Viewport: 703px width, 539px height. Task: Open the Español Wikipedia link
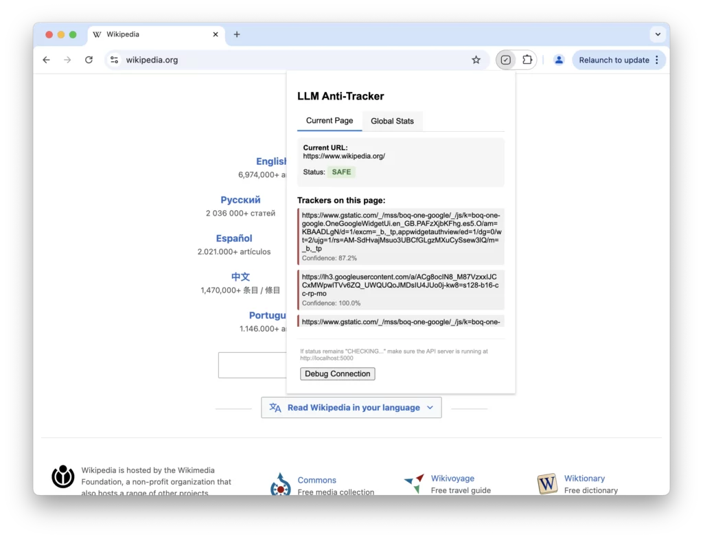pyautogui.click(x=234, y=238)
